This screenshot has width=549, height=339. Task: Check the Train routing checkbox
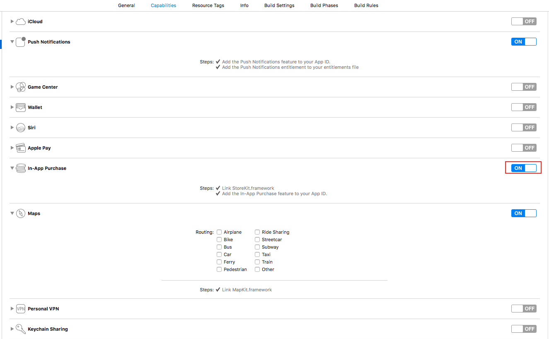pos(257,262)
